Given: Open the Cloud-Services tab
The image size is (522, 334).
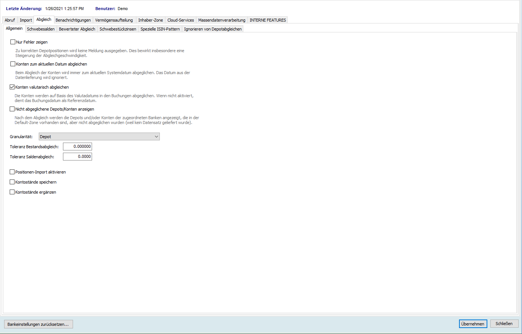Looking at the screenshot, I should tap(180, 20).
